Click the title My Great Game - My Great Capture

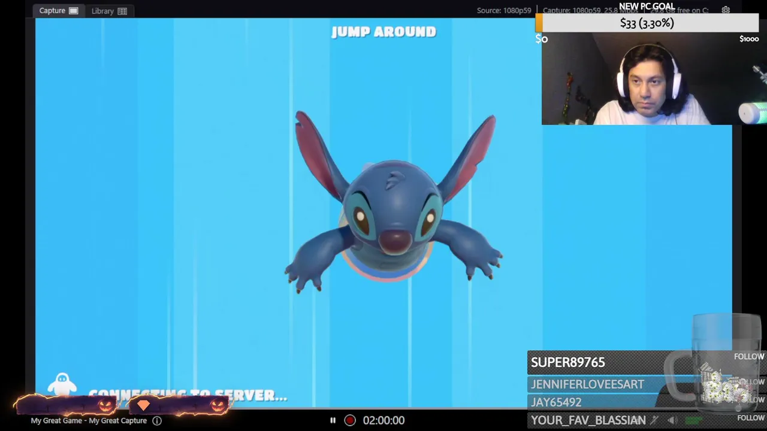coord(89,421)
